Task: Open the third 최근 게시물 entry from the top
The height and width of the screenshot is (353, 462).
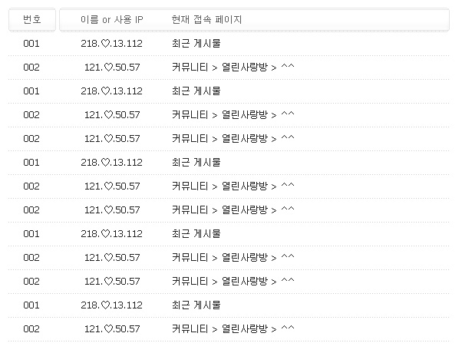Action: [x=196, y=163]
